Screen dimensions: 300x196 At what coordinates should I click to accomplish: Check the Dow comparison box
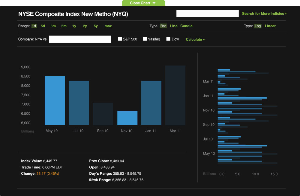coord(168,39)
